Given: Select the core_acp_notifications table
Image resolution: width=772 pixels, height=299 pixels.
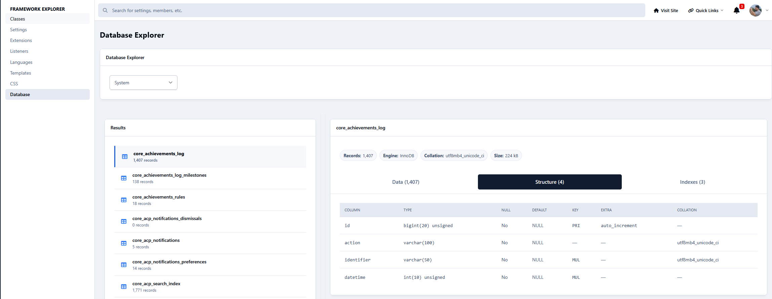Looking at the screenshot, I should click(x=210, y=243).
